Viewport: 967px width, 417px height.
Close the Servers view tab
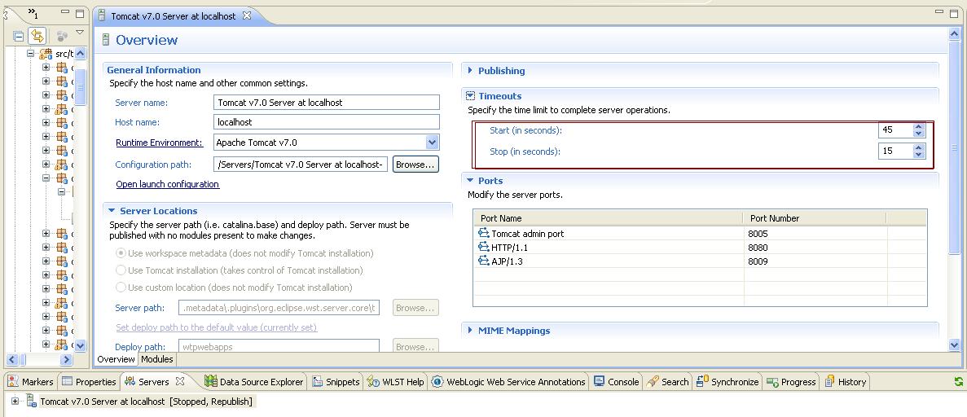180,381
